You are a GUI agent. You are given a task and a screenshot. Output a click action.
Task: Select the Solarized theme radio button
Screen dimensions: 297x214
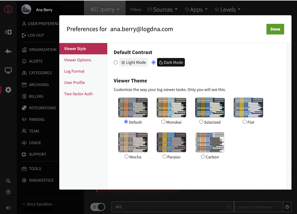tap(201, 122)
